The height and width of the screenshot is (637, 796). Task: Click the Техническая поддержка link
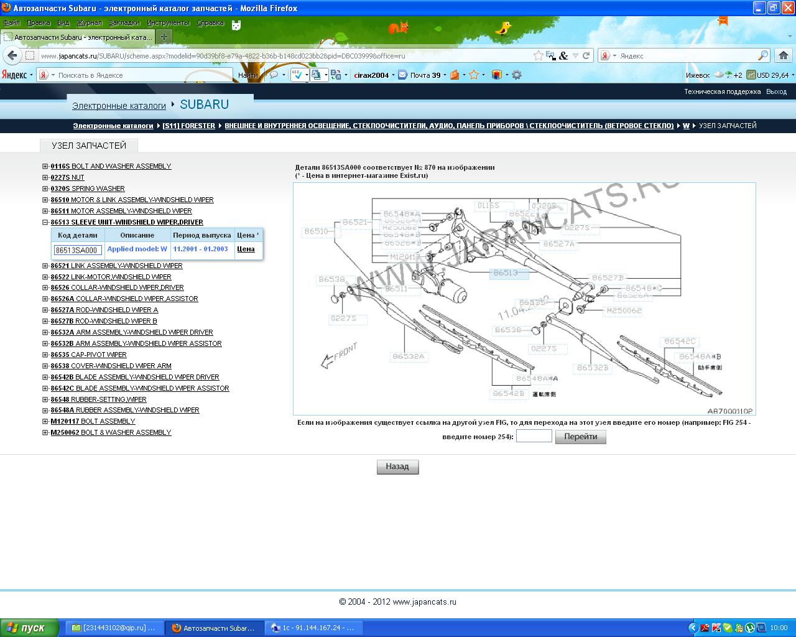click(723, 91)
